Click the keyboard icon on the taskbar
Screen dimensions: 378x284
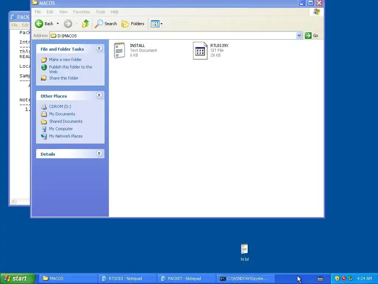point(320,279)
